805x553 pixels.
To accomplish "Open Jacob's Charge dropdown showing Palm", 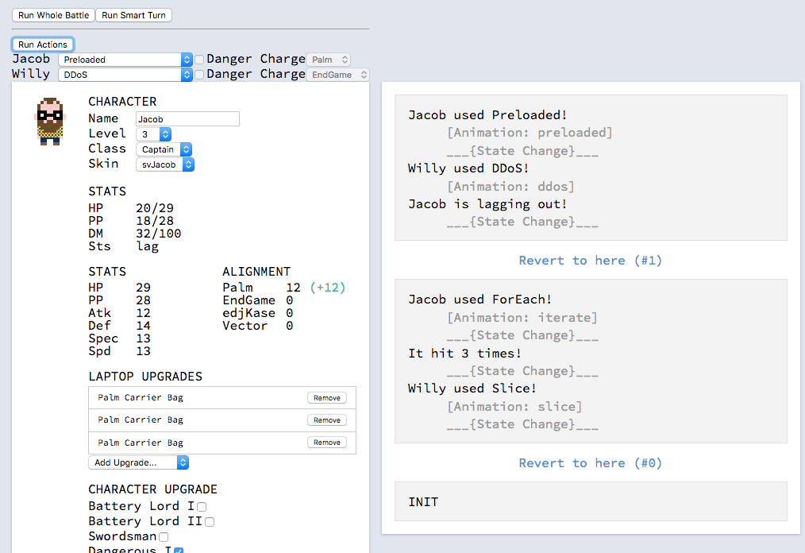I will pos(329,60).
